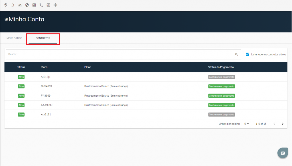Open the users group icon
The height and width of the screenshot is (166, 292).
click(x=20, y=5)
